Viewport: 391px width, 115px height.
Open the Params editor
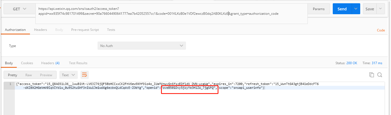318,9
